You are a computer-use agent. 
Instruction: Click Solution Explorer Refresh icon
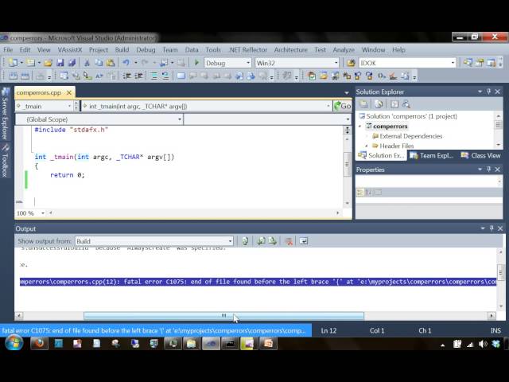(x=394, y=104)
